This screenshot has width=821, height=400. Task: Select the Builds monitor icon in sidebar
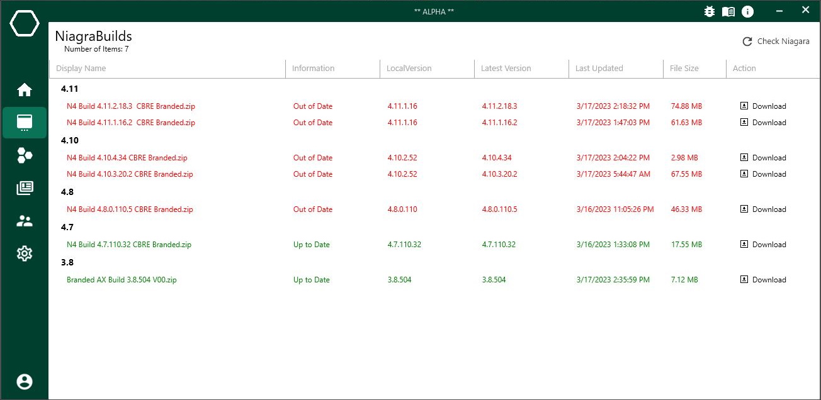(x=24, y=123)
